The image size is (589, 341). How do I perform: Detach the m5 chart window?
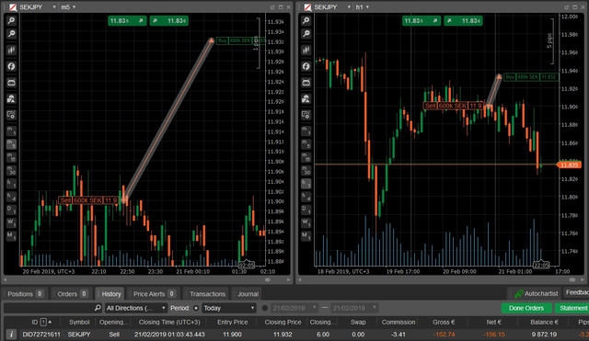tap(272, 7)
